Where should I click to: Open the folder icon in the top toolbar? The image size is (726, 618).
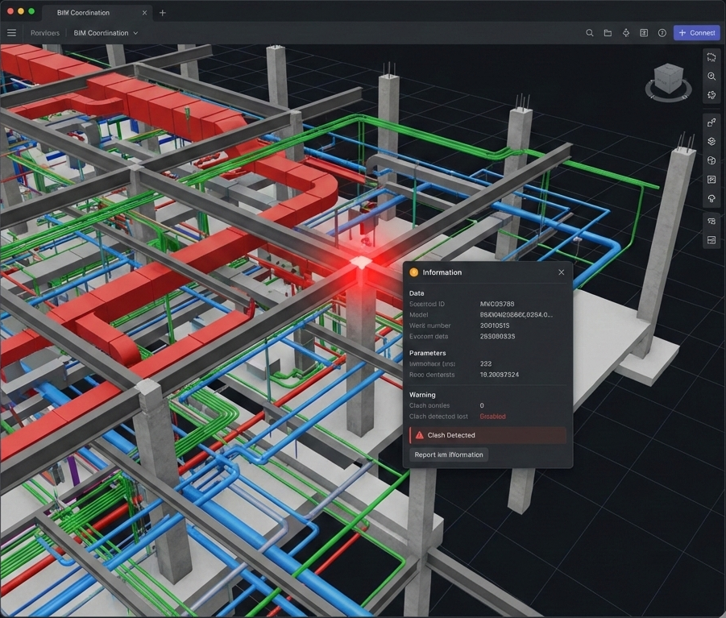pos(608,33)
